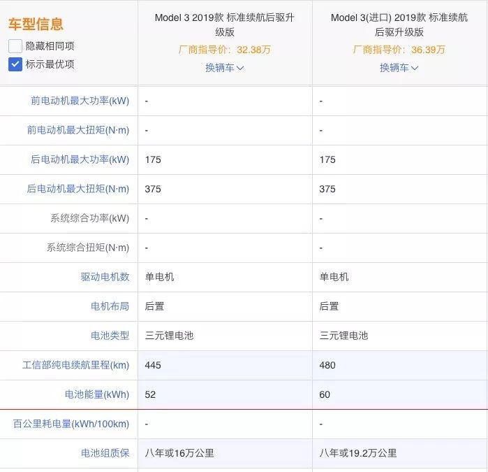Screen dimensions: 488x472
Task: Click the 后电动机最大扭矩(N·m) link
Action: 78,189
